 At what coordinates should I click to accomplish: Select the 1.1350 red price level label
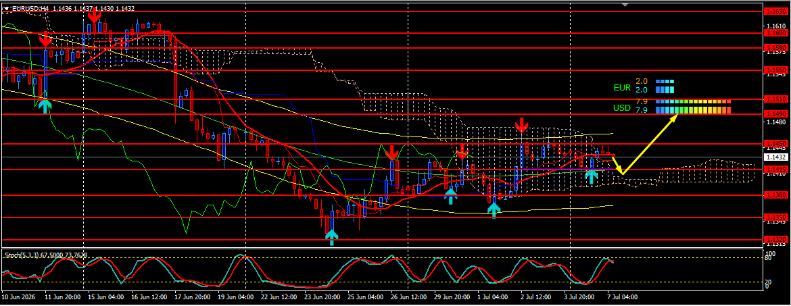(776, 218)
